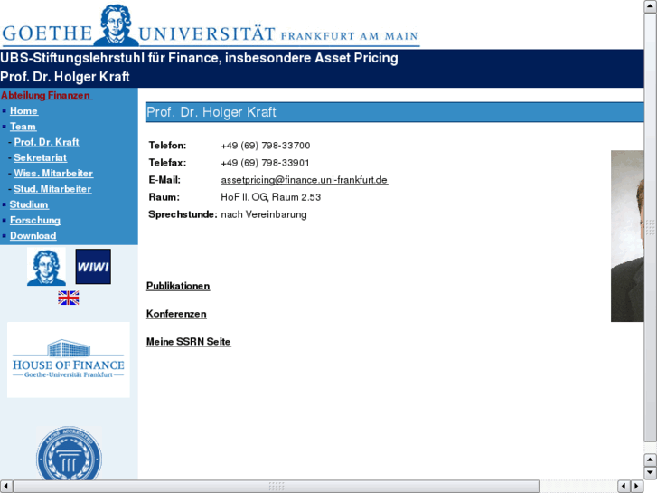Click the horizontal scrollbar thumb
Viewport: 657px width, 493px height.
pyautogui.click(x=277, y=487)
